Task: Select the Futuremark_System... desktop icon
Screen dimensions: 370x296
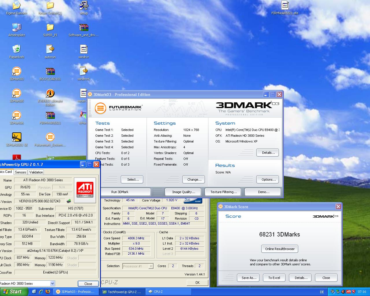Action: 50,137
